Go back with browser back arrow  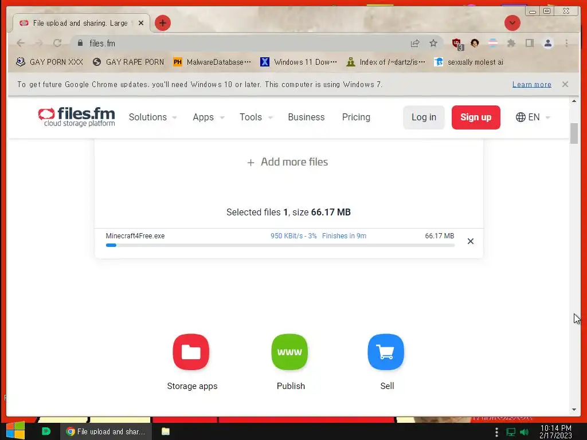[x=21, y=43]
